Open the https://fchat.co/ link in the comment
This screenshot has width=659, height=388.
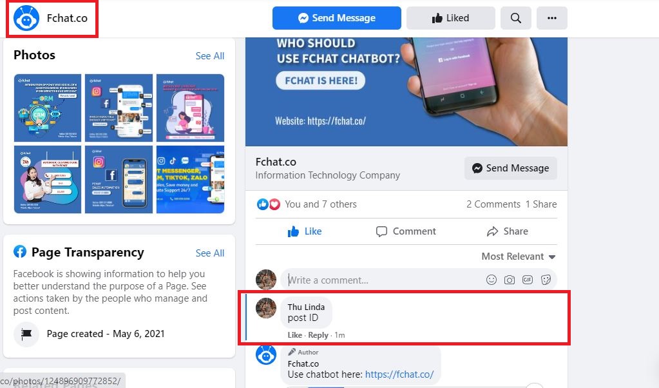[x=399, y=374]
